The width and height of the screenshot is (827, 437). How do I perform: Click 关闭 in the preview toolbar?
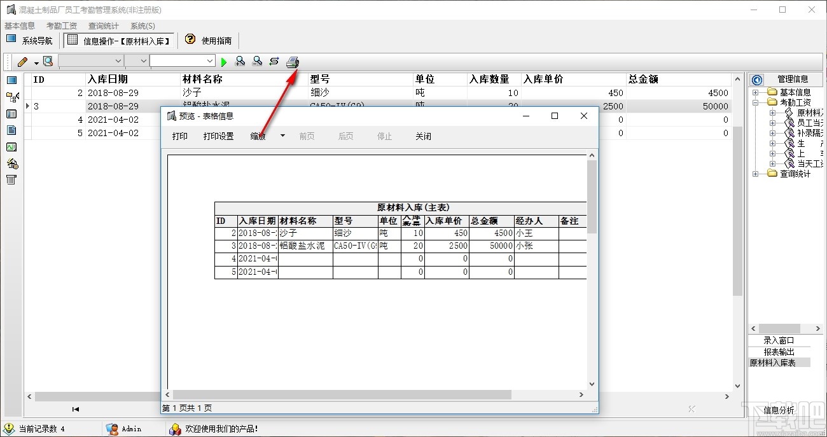[423, 136]
